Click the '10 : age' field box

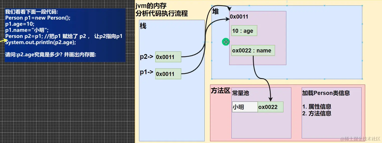pos(244,31)
